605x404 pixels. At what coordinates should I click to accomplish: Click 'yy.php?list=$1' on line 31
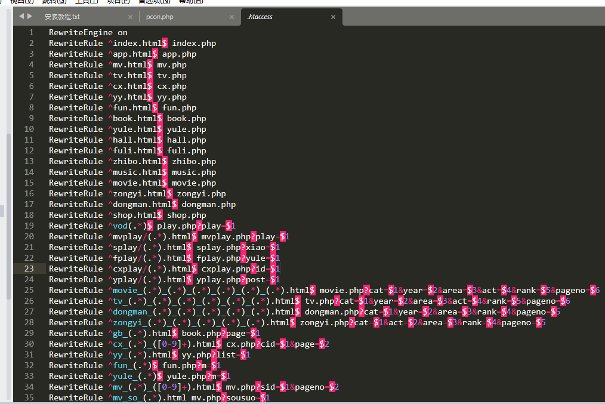coord(216,354)
